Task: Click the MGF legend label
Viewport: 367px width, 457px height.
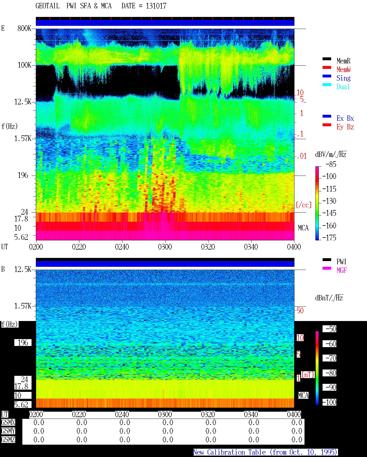Action: [x=342, y=270]
